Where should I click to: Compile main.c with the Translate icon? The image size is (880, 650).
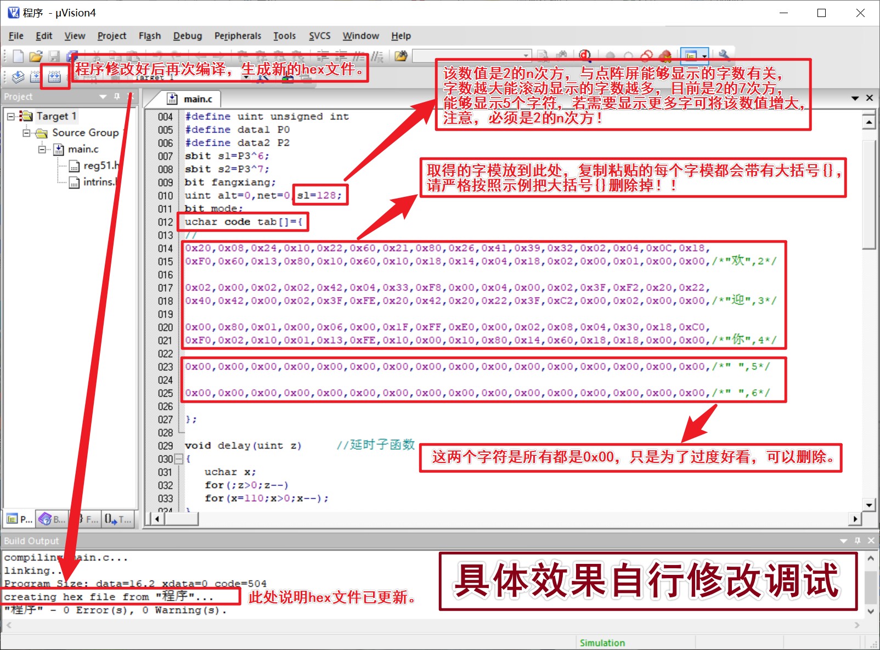click(18, 77)
